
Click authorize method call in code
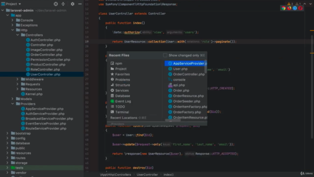click(132, 32)
